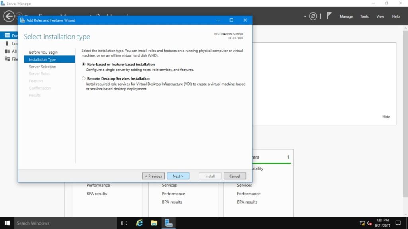The height and width of the screenshot is (229, 408).
Task: Launch Internet Explorer from taskbar
Action: (x=139, y=223)
